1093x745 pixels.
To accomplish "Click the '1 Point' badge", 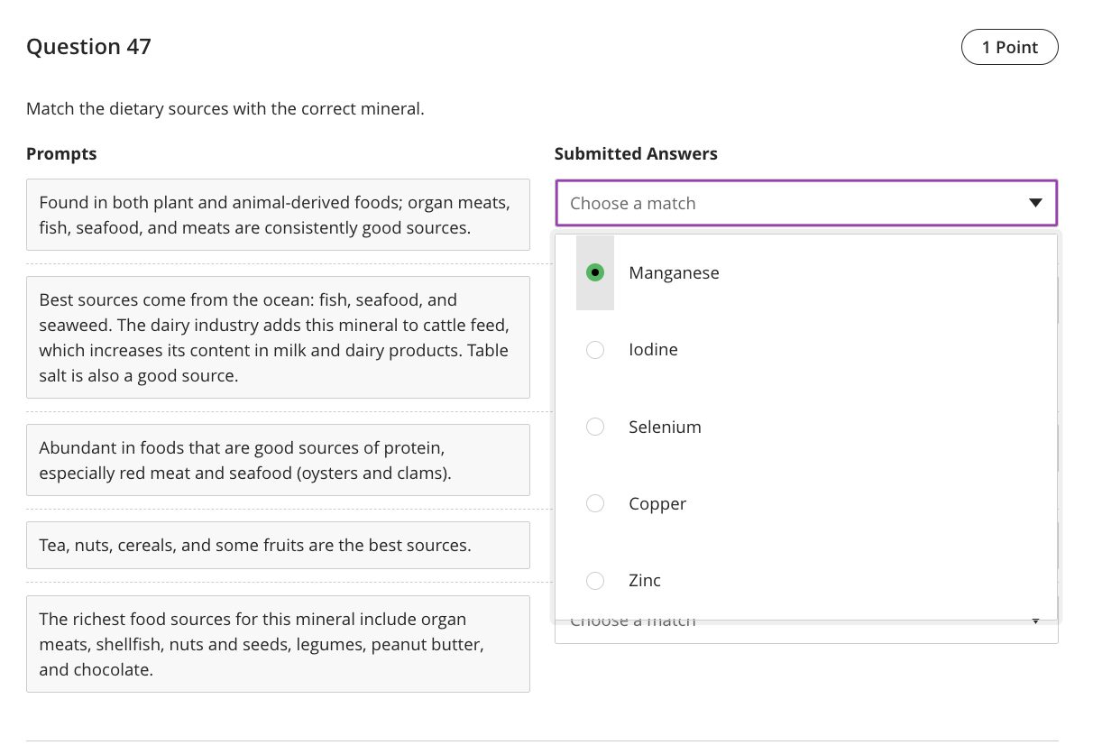I will coord(1009,48).
